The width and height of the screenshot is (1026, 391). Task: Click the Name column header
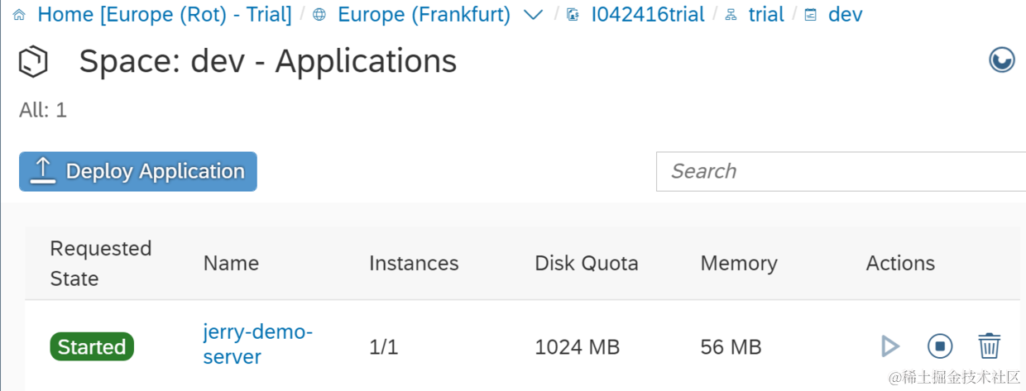[231, 263]
